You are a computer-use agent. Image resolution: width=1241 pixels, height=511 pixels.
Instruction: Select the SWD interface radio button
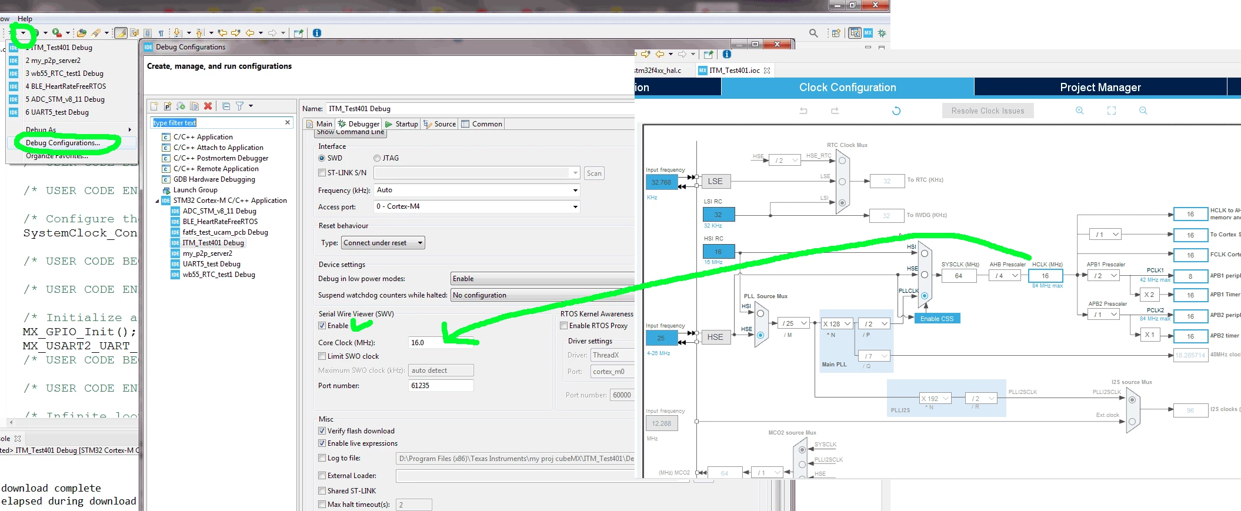322,158
